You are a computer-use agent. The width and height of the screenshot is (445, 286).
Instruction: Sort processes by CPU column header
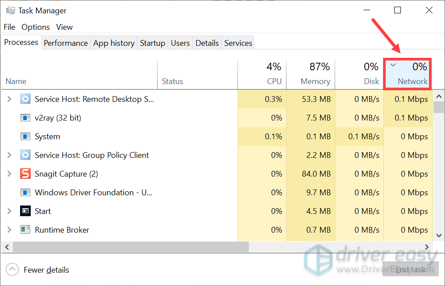262,75
